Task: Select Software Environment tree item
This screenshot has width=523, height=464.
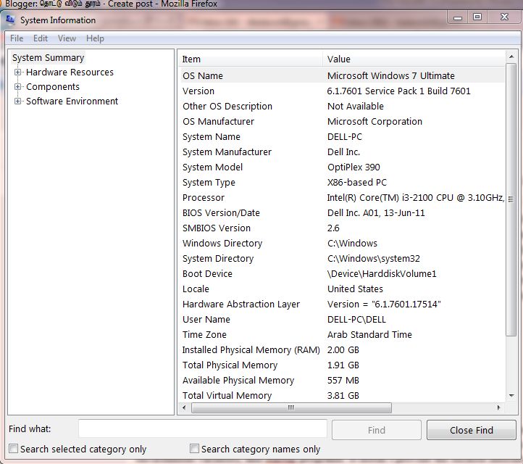Action: click(x=72, y=101)
